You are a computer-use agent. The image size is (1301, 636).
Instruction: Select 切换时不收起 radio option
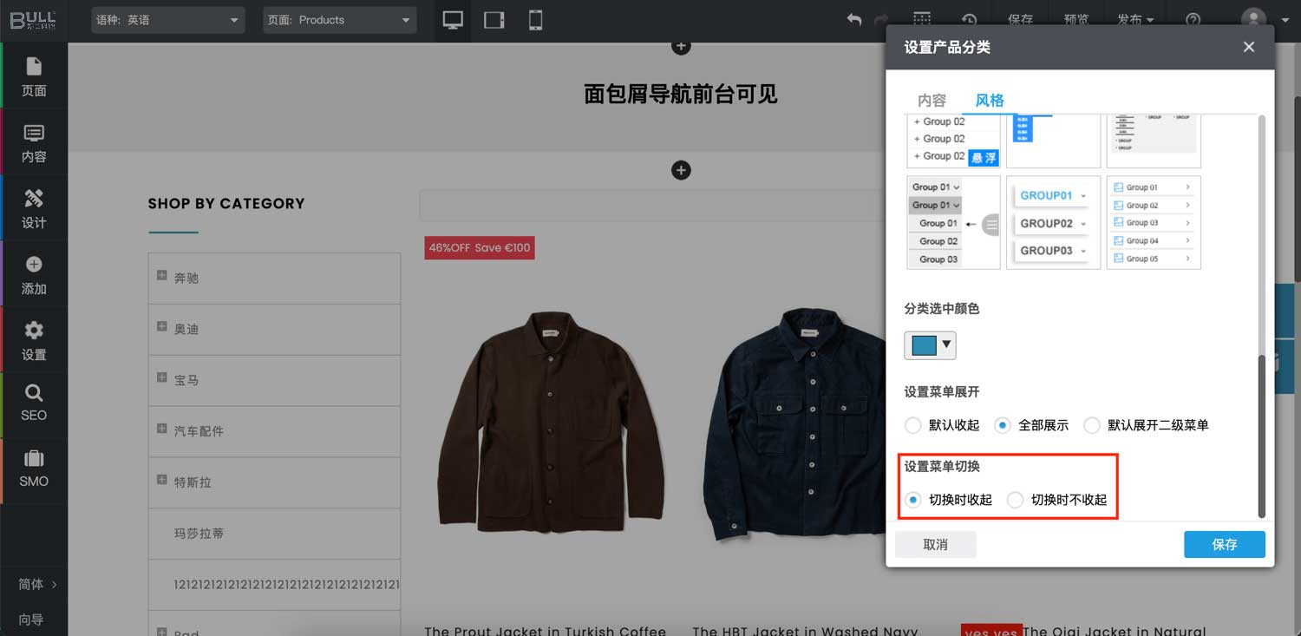[x=1016, y=500]
